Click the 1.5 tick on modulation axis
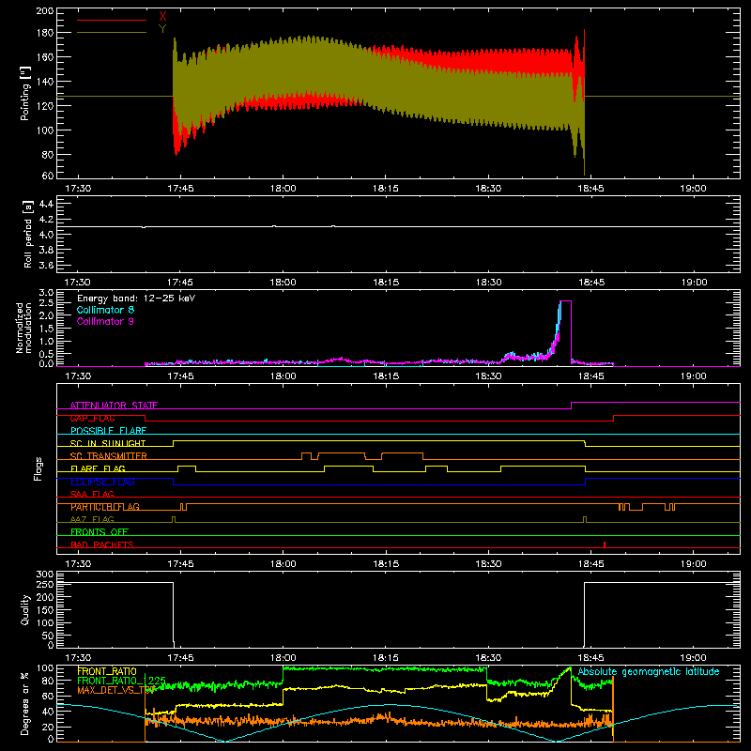Screen dimensions: 751x751 pos(46,329)
